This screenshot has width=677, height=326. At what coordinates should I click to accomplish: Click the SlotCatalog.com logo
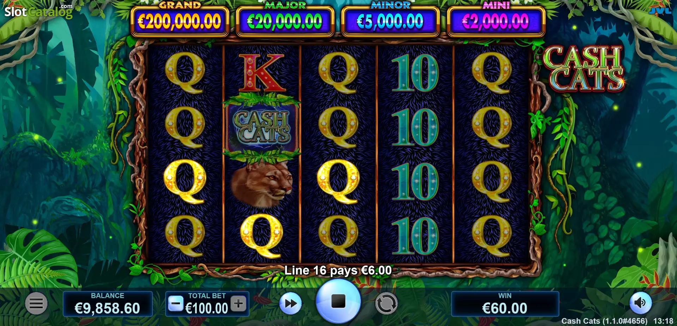[x=38, y=11]
